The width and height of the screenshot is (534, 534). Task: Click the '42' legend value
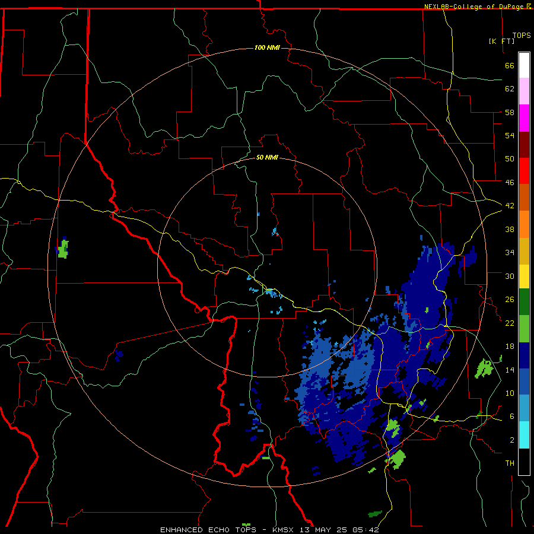click(x=510, y=206)
